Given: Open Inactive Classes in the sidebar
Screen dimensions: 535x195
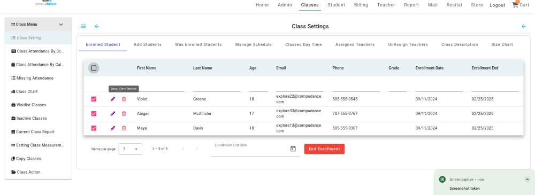Looking at the screenshot, I should coord(38,118).
